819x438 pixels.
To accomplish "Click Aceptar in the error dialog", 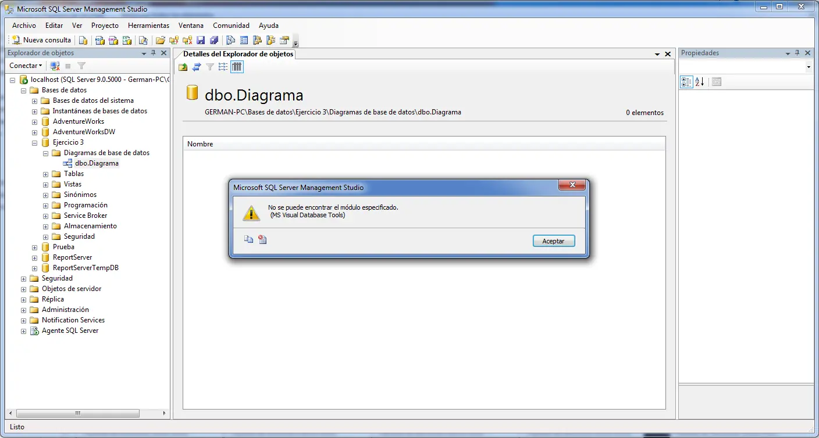I will click(554, 241).
